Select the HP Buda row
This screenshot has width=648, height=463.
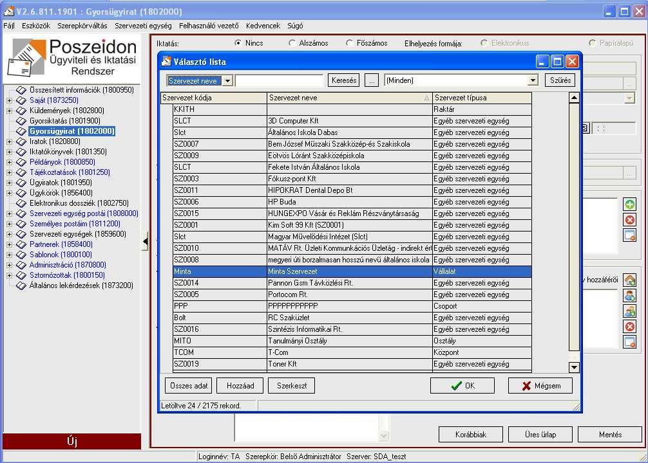pyautogui.click(x=352, y=202)
